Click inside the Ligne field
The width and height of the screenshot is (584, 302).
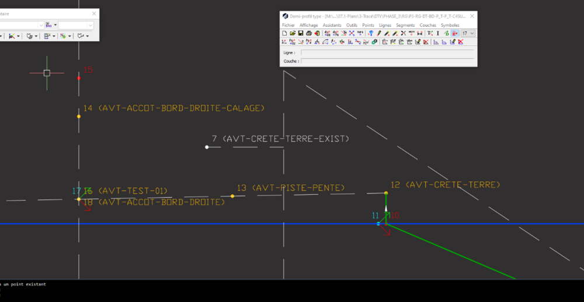point(387,52)
